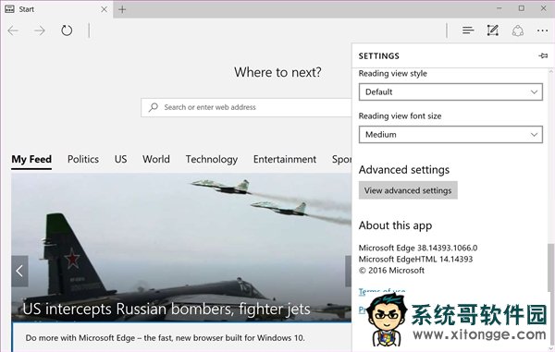
Task: Switch to World tab
Action: click(x=156, y=159)
